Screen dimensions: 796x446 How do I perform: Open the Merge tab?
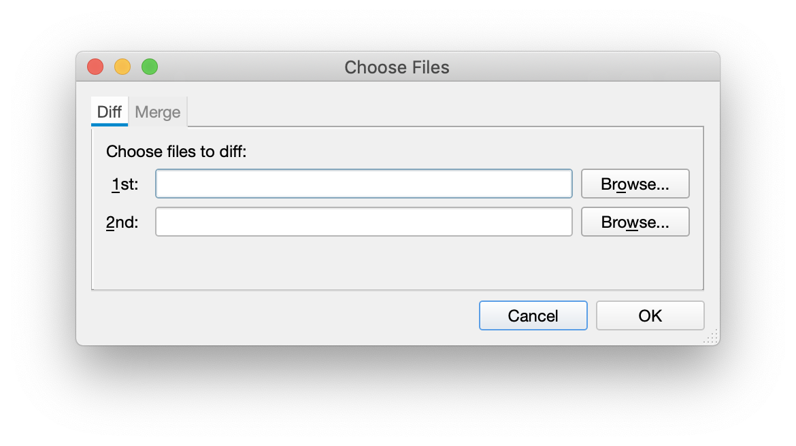pos(158,112)
